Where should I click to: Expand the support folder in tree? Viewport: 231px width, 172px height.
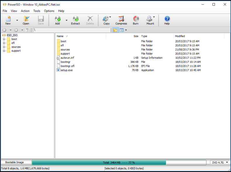point(4,51)
